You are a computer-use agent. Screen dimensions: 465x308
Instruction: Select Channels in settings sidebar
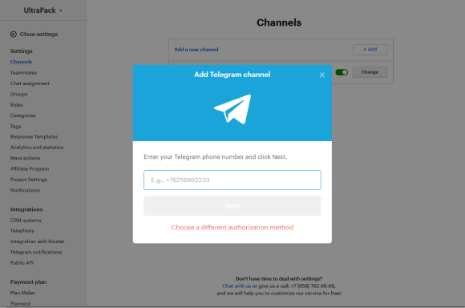coord(21,62)
